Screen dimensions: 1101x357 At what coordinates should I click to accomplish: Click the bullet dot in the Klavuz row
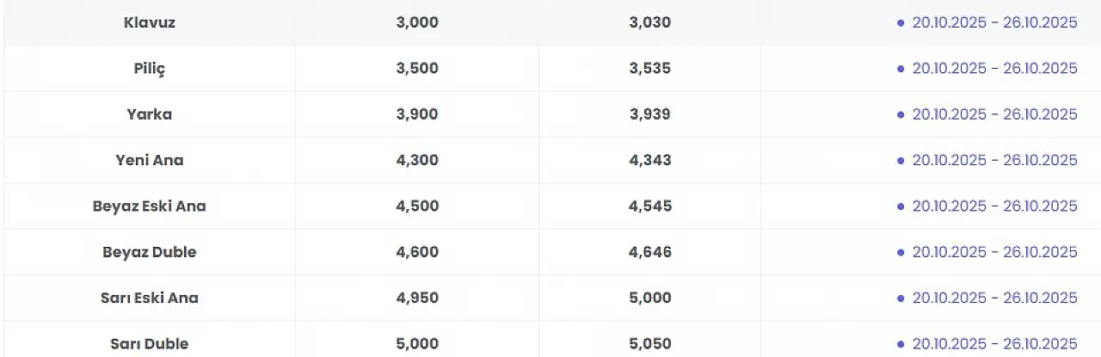click(901, 23)
